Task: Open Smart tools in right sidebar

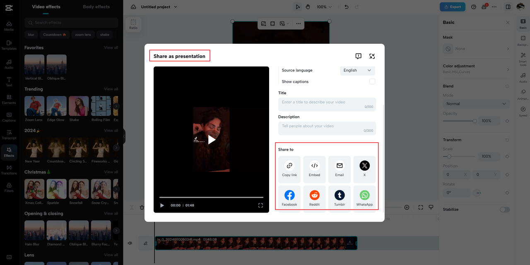Action: coord(523,60)
